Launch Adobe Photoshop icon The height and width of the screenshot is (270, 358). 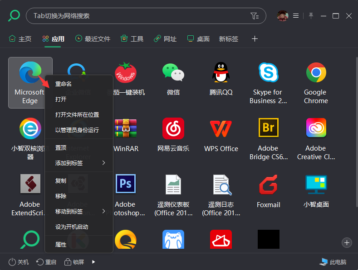tap(126, 184)
